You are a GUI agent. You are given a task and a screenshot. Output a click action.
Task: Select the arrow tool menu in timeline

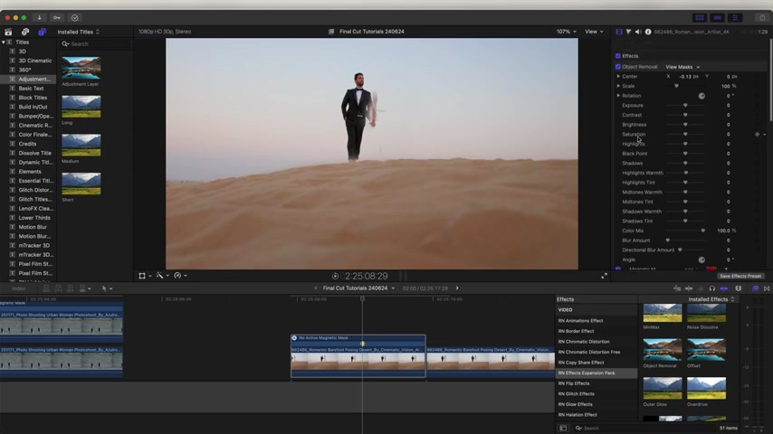click(107, 288)
